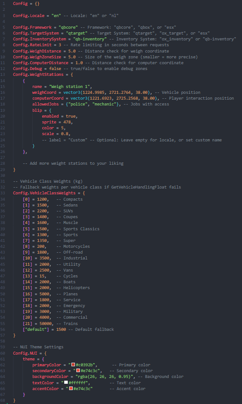Screen dimensions: 242x404
Task: Place cursor on Config.WeighZoneSize
Action: (x=37, y=57)
